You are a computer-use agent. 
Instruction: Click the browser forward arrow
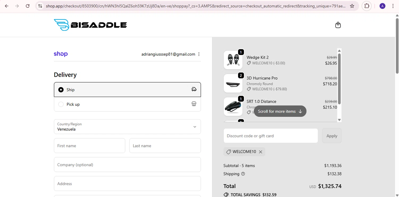(x=17, y=6)
